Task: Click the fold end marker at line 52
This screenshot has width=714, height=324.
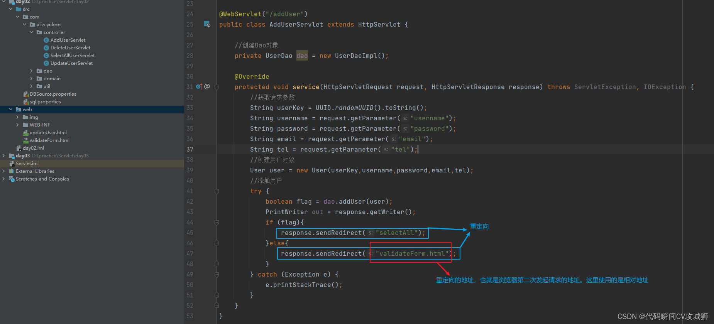Action: (x=217, y=306)
